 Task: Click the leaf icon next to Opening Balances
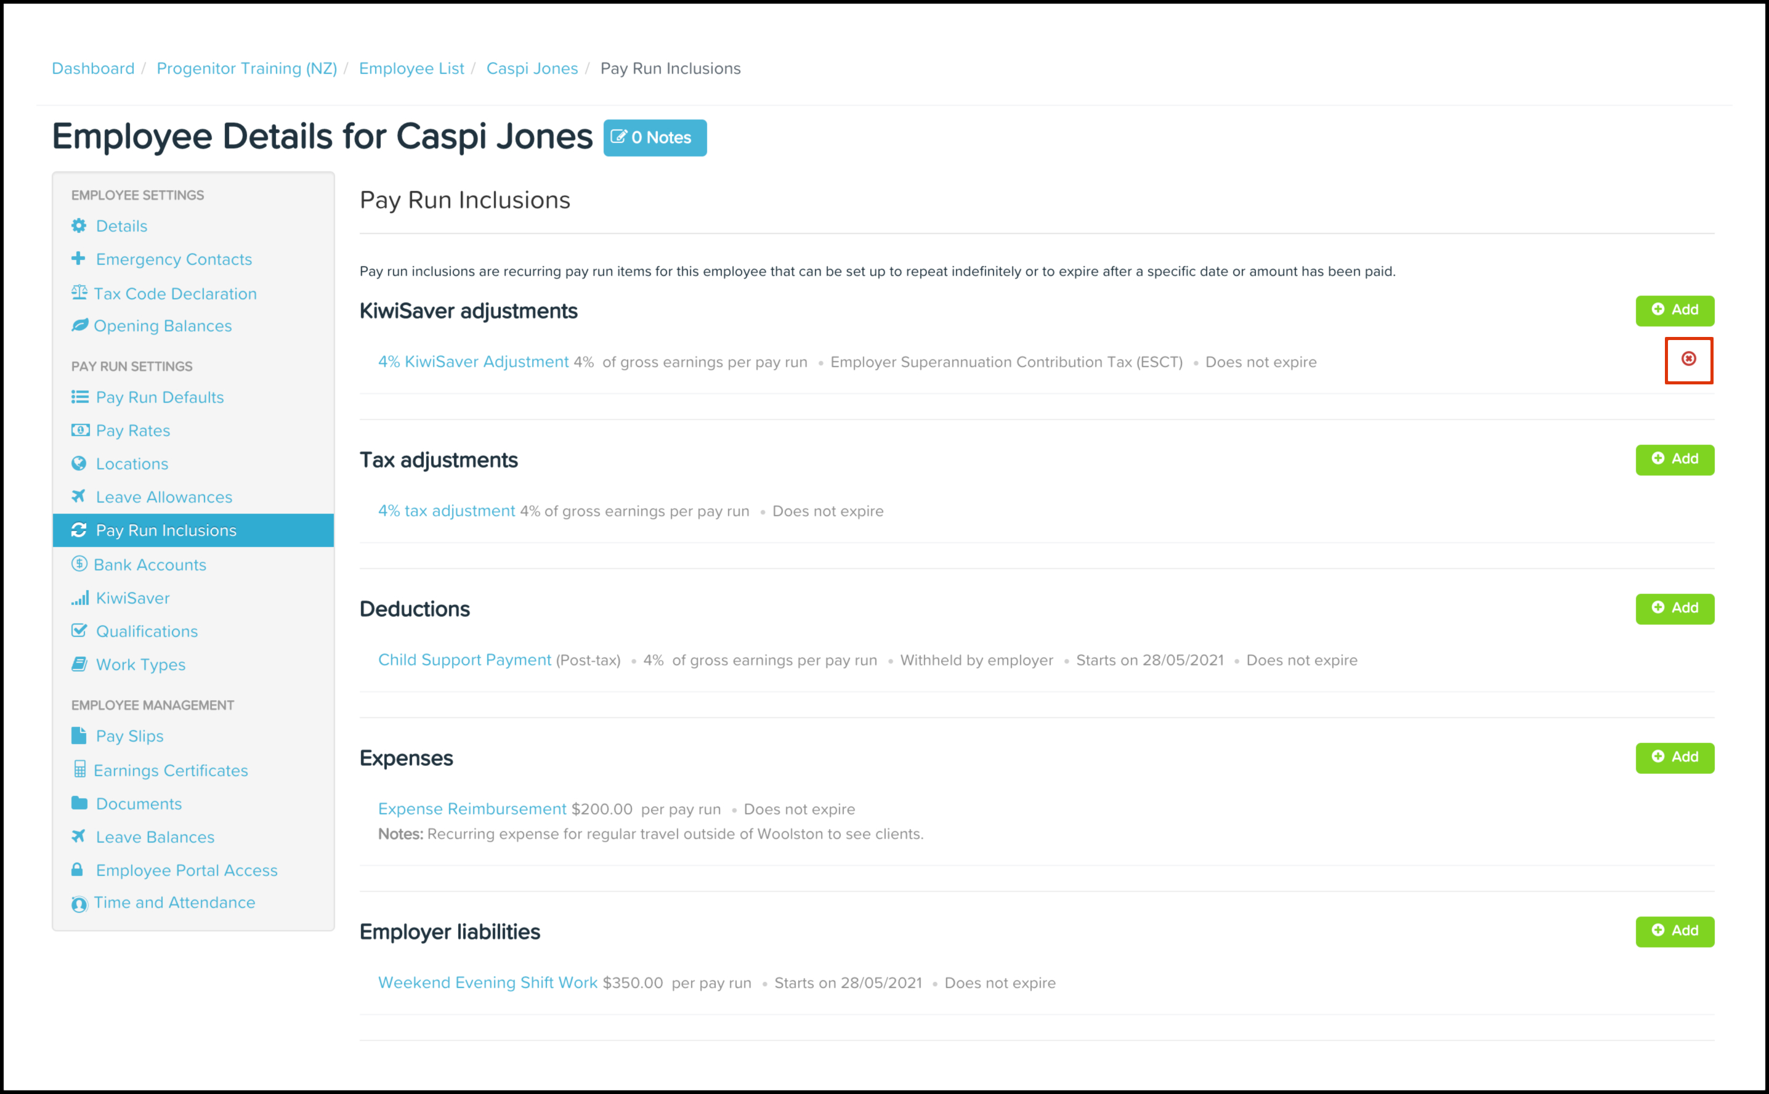click(x=79, y=326)
